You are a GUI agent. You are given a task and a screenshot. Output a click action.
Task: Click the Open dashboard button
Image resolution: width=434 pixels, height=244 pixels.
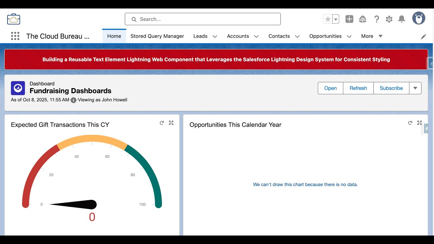click(331, 88)
